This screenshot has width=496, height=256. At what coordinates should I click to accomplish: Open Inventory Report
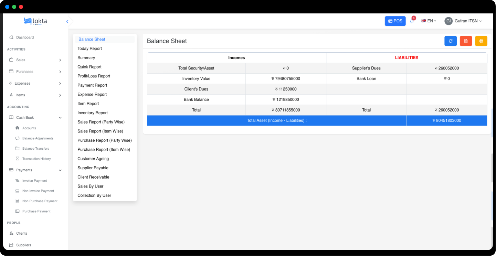(93, 113)
